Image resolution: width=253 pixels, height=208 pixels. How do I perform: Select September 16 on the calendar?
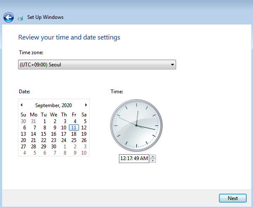[53, 134]
